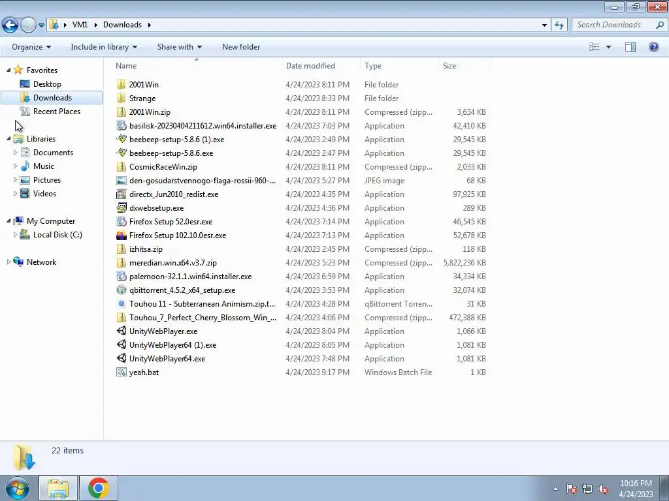The width and height of the screenshot is (669, 501).
Task: Select the Firefox Setup 102.10.0esr.exe icon
Action: (x=121, y=235)
